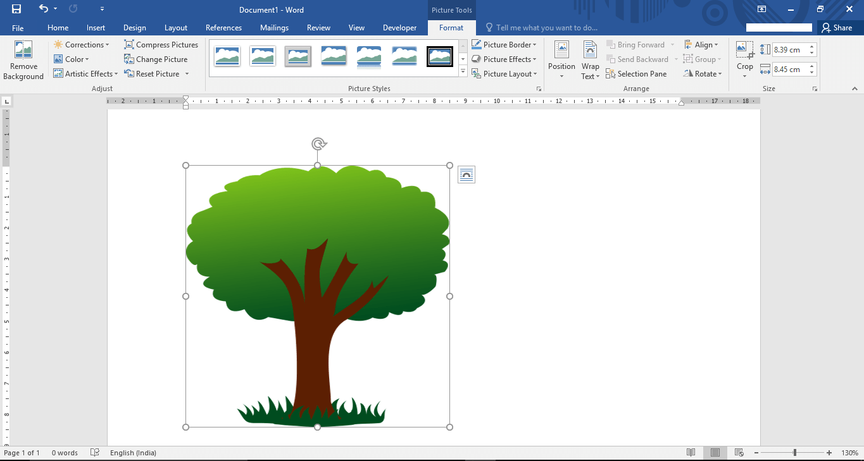
Task: Open the Wrap Text dropdown
Action: pyautogui.click(x=590, y=60)
